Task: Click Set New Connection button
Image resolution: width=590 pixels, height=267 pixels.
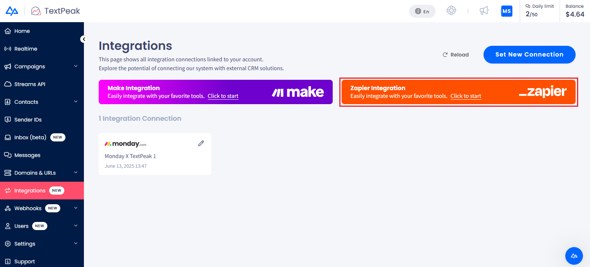Action: [x=529, y=55]
